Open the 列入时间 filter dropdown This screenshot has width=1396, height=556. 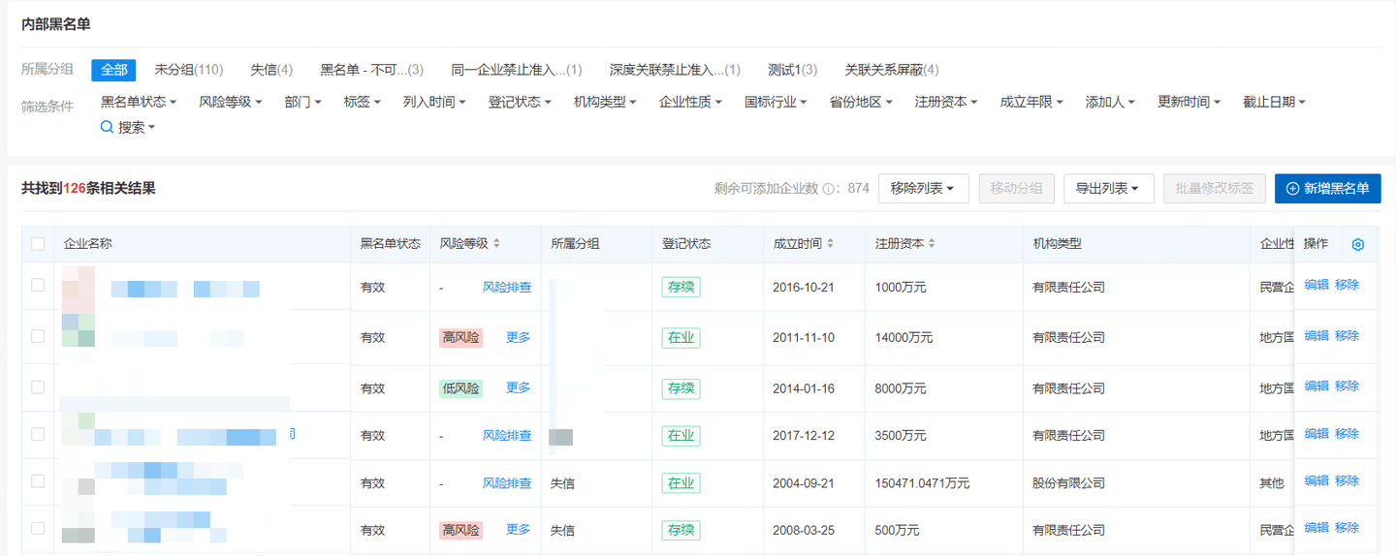click(434, 102)
